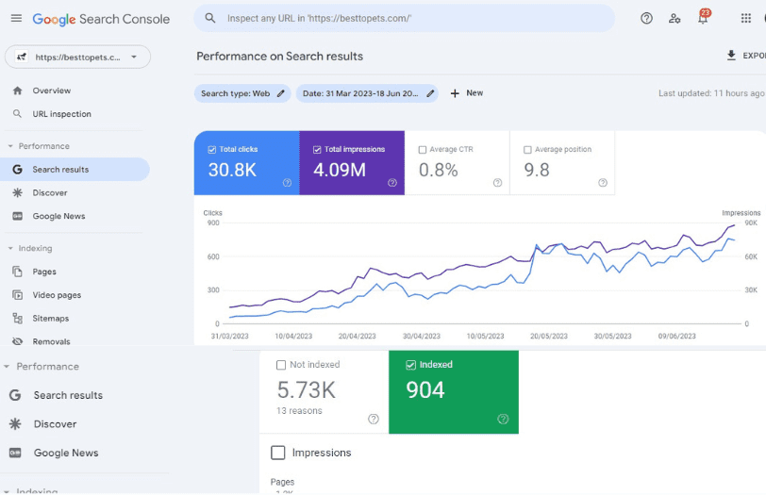Viewport: 766px width, 495px height.
Task: Click the chart peak near 09/06/2023
Action: (683, 235)
